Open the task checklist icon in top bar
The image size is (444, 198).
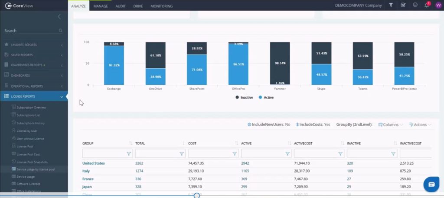pyautogui.click(x=403, y=5)
